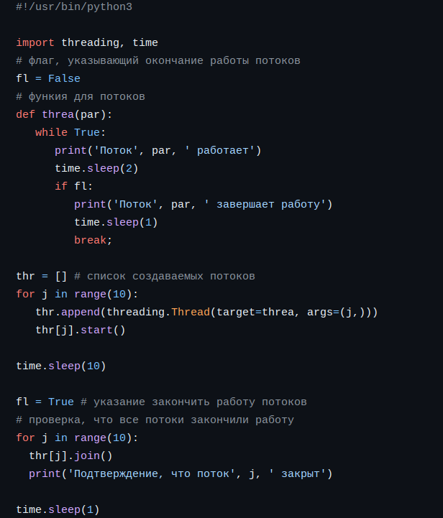
Task: Place cursor on 'import' keyword
Action: (x=35, y=42)
